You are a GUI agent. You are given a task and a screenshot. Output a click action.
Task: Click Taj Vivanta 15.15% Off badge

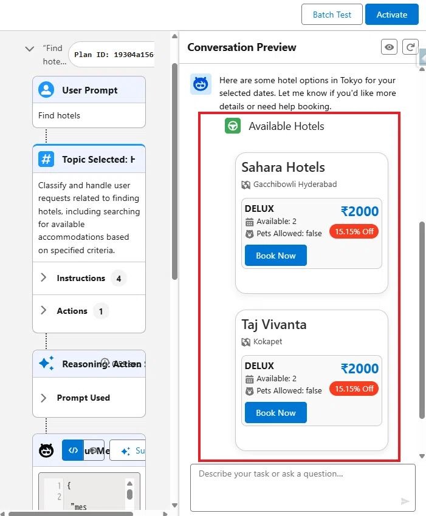(x=354, y=389)
